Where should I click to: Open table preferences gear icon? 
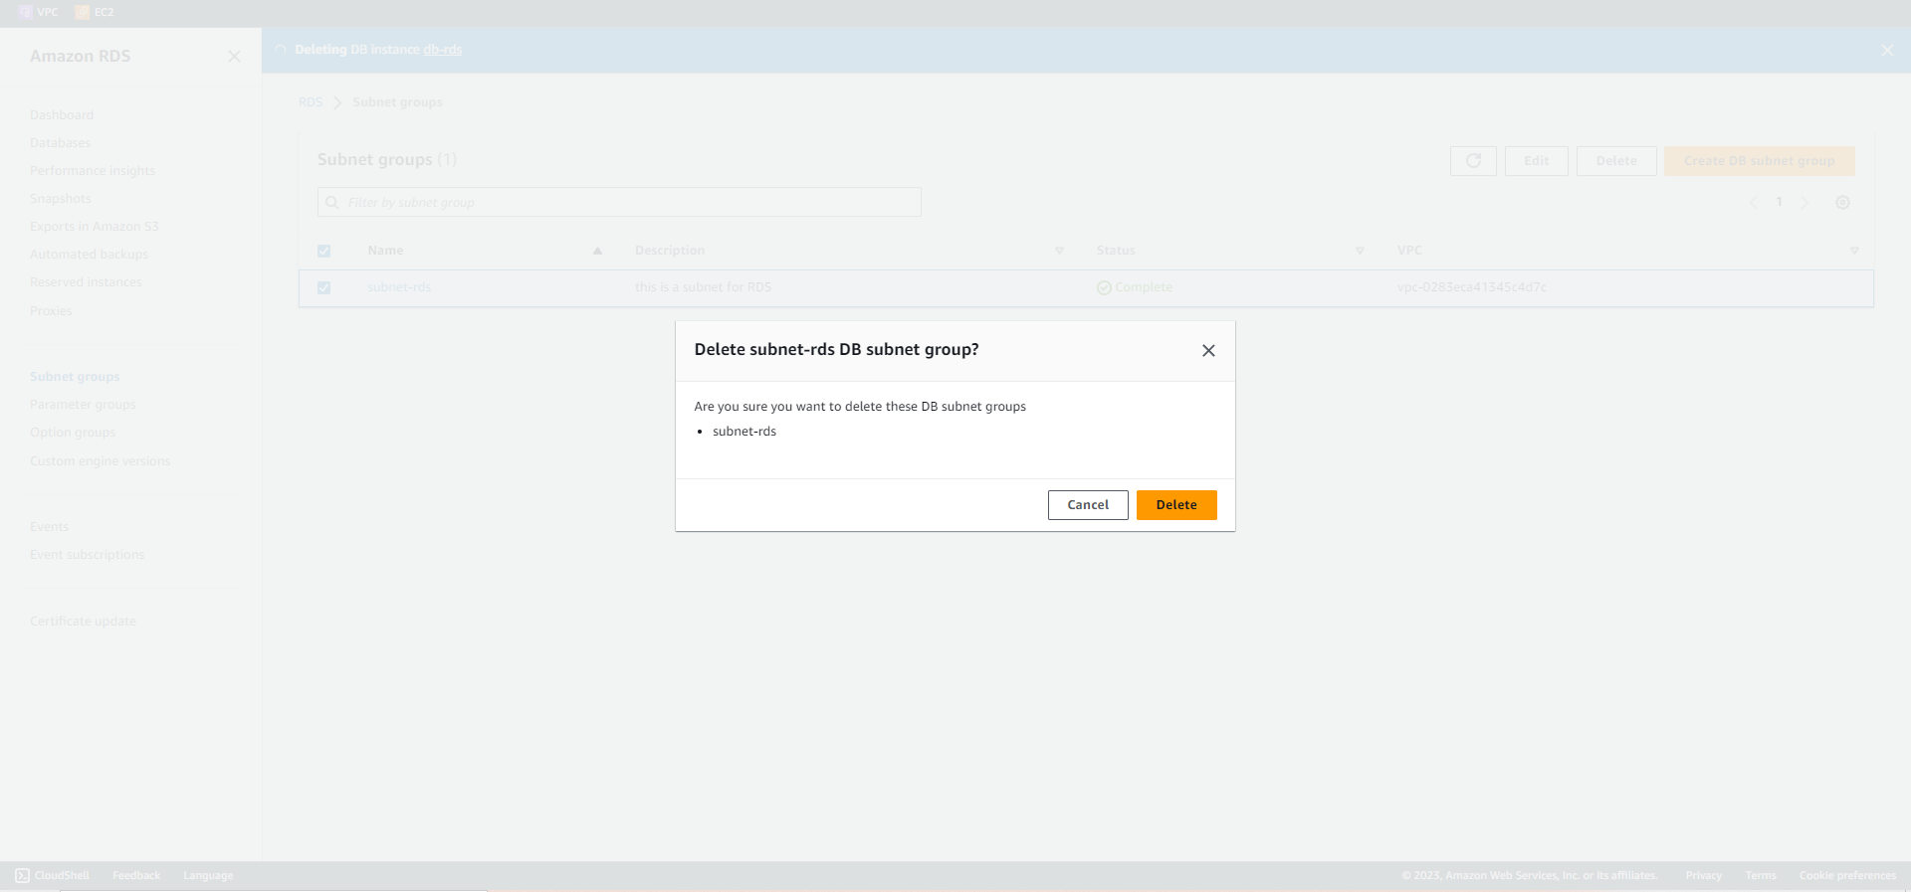point(1842,203)
